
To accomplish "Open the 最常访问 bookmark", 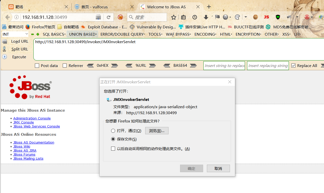I will (13, 27).
